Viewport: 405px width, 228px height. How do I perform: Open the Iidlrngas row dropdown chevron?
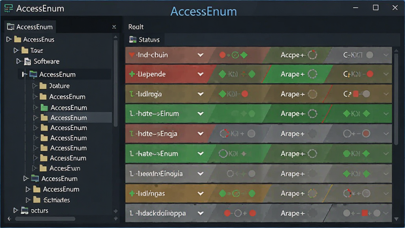(201, 193)
